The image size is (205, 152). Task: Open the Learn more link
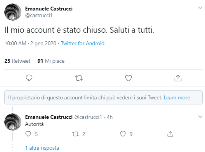pyautogui.click(x=177, y=98)
